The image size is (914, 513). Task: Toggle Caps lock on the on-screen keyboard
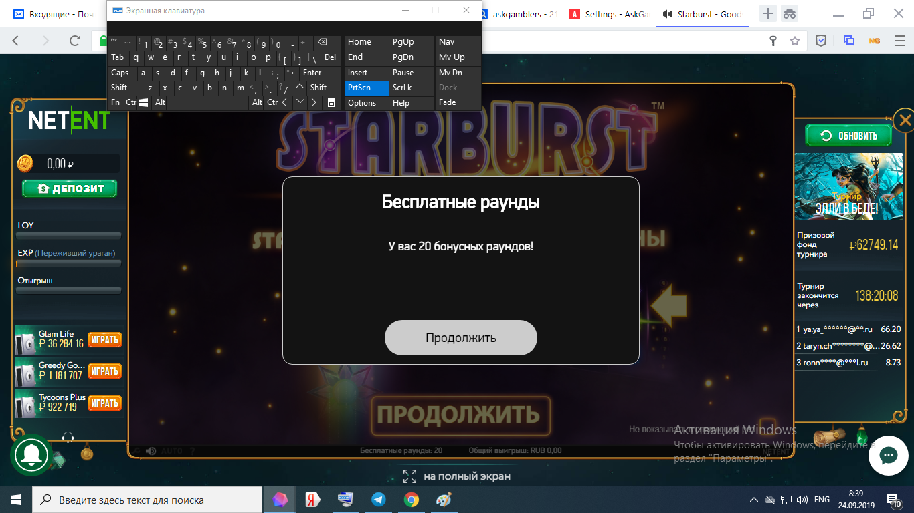(123, 73)
